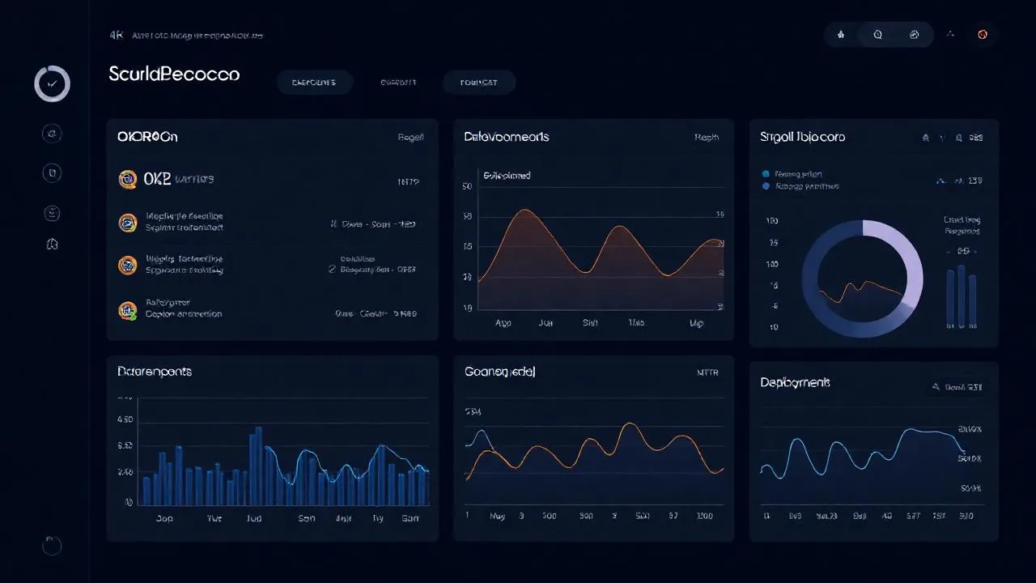The image size is (1036, 583).
Task: Click the scattered-dots icon beside the header pill
Action: (x=951, y=35)
